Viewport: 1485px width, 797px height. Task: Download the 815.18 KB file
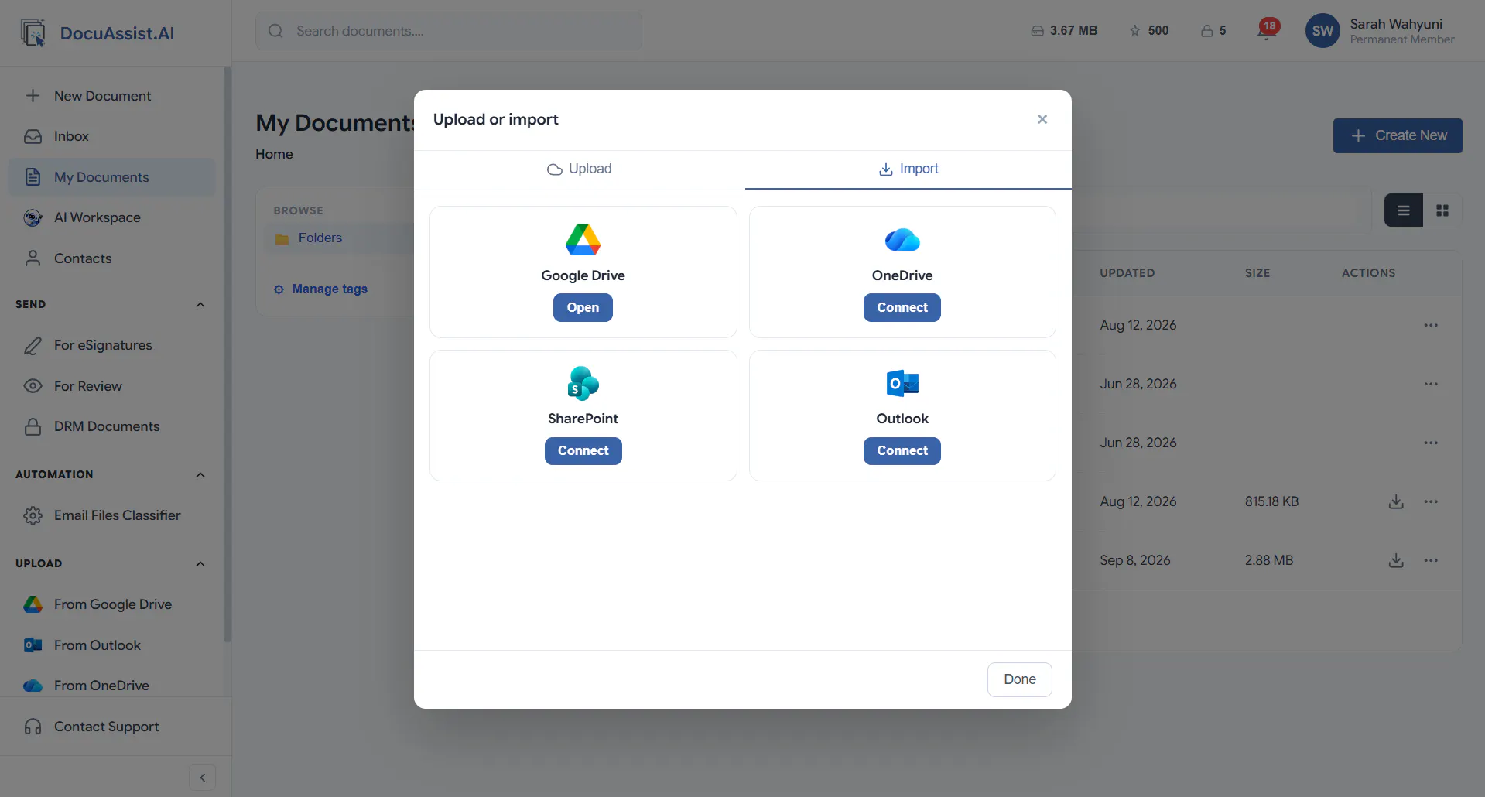(x=1396, y=501)
